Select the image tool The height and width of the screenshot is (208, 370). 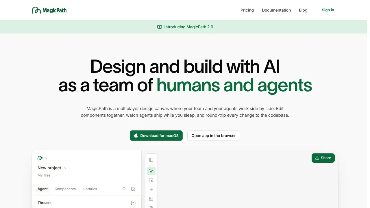click(151, 199)
